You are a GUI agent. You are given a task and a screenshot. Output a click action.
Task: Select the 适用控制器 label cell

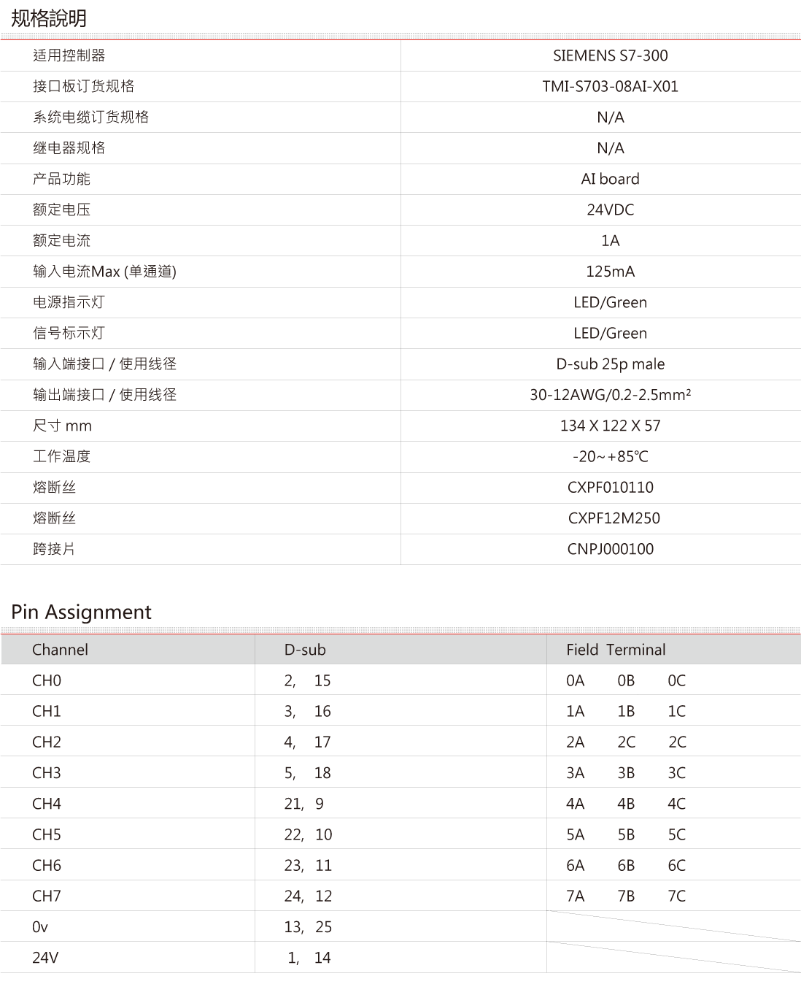(x=69, y=55)
